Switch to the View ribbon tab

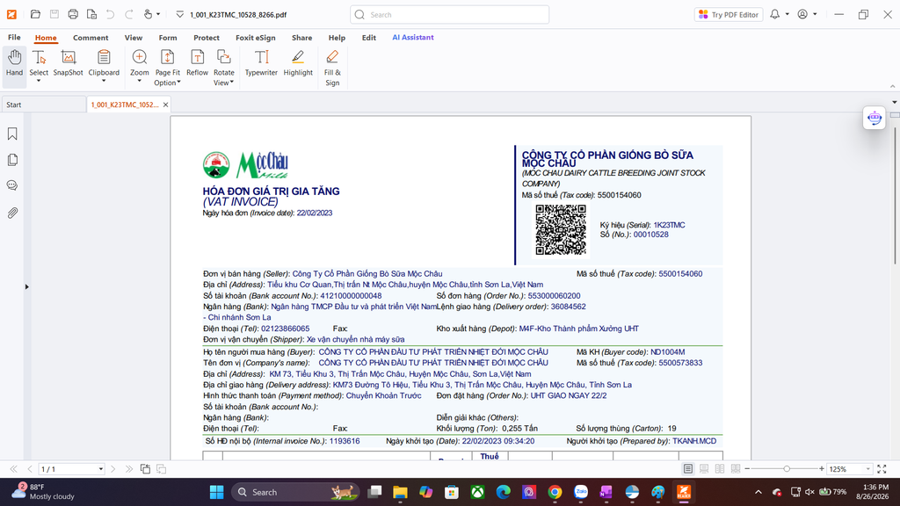(x=134, y=37)
